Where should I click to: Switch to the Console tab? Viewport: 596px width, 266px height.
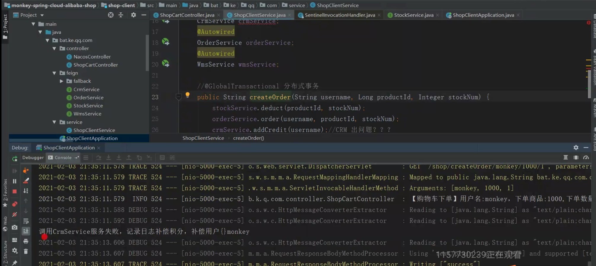click(63, 157)
